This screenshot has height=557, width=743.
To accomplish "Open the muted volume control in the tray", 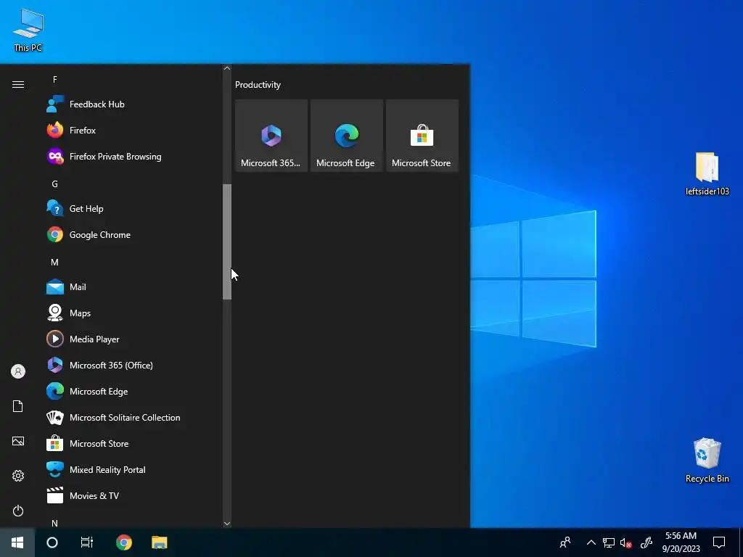I will click(625, 542).
